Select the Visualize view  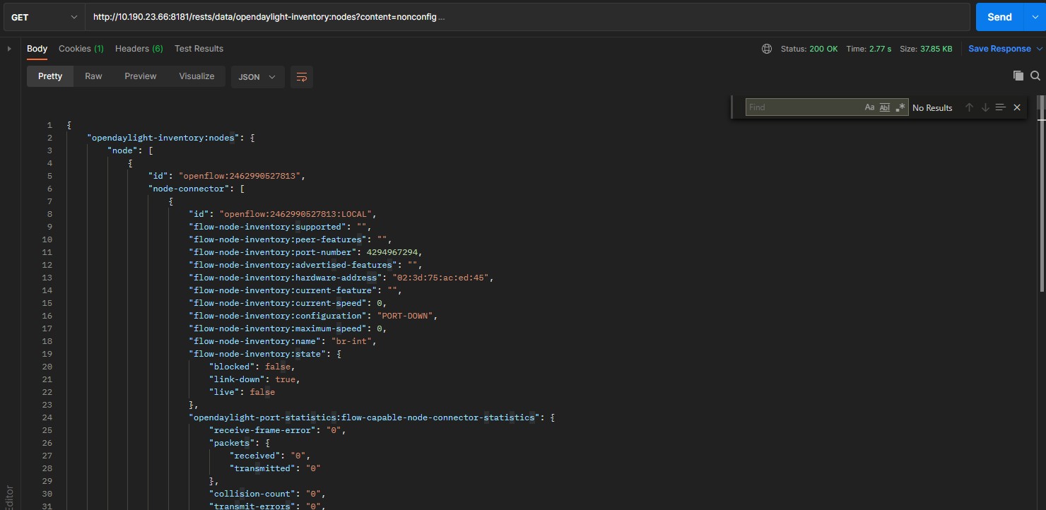coord(196,76)
